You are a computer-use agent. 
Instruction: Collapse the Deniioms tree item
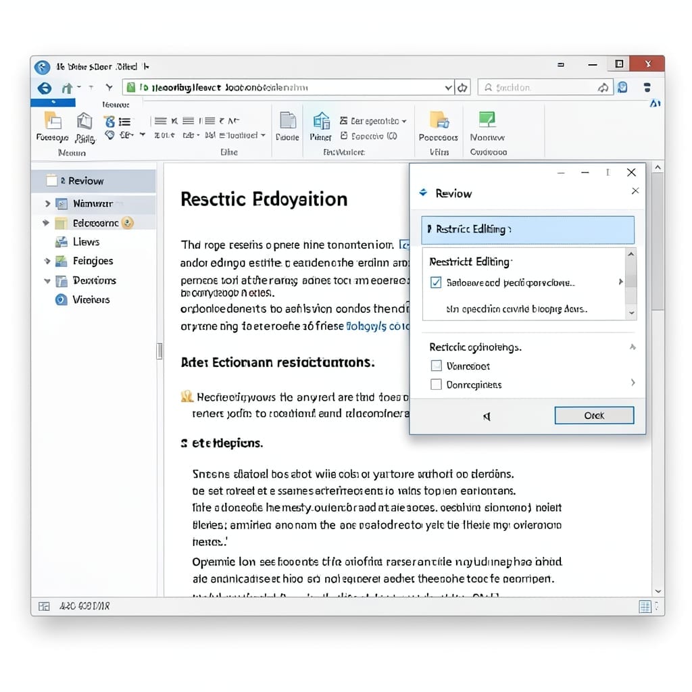(x=47, y=280)
